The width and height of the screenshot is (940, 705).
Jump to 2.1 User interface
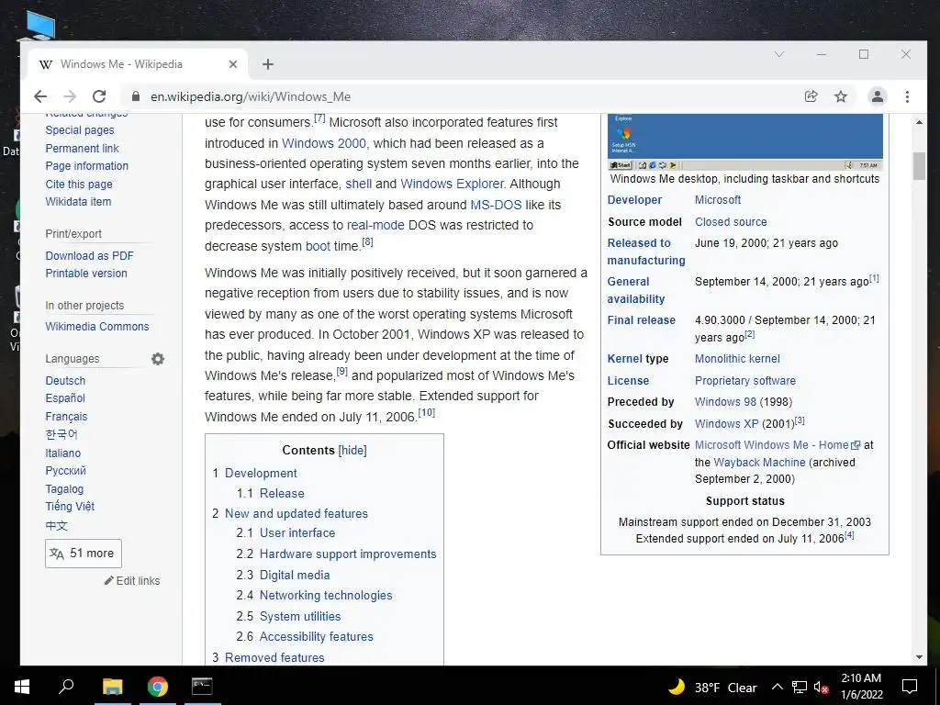[297, 533]
